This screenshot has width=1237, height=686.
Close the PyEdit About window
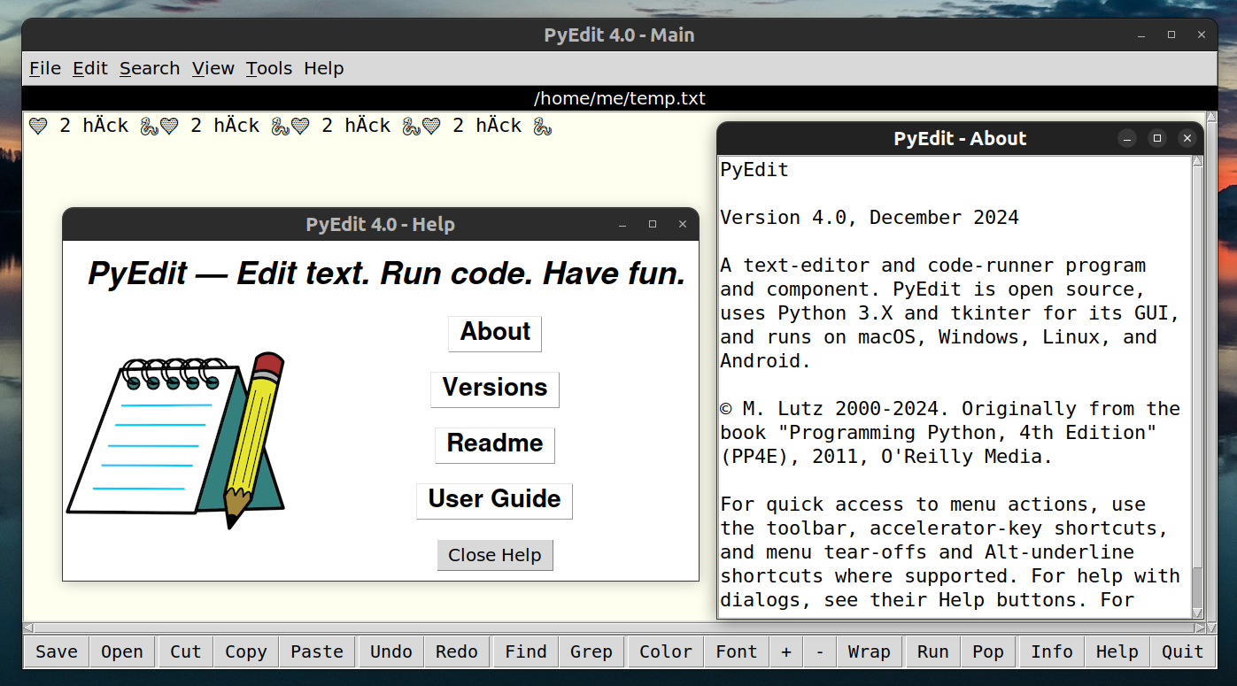tap(1187, 138)
